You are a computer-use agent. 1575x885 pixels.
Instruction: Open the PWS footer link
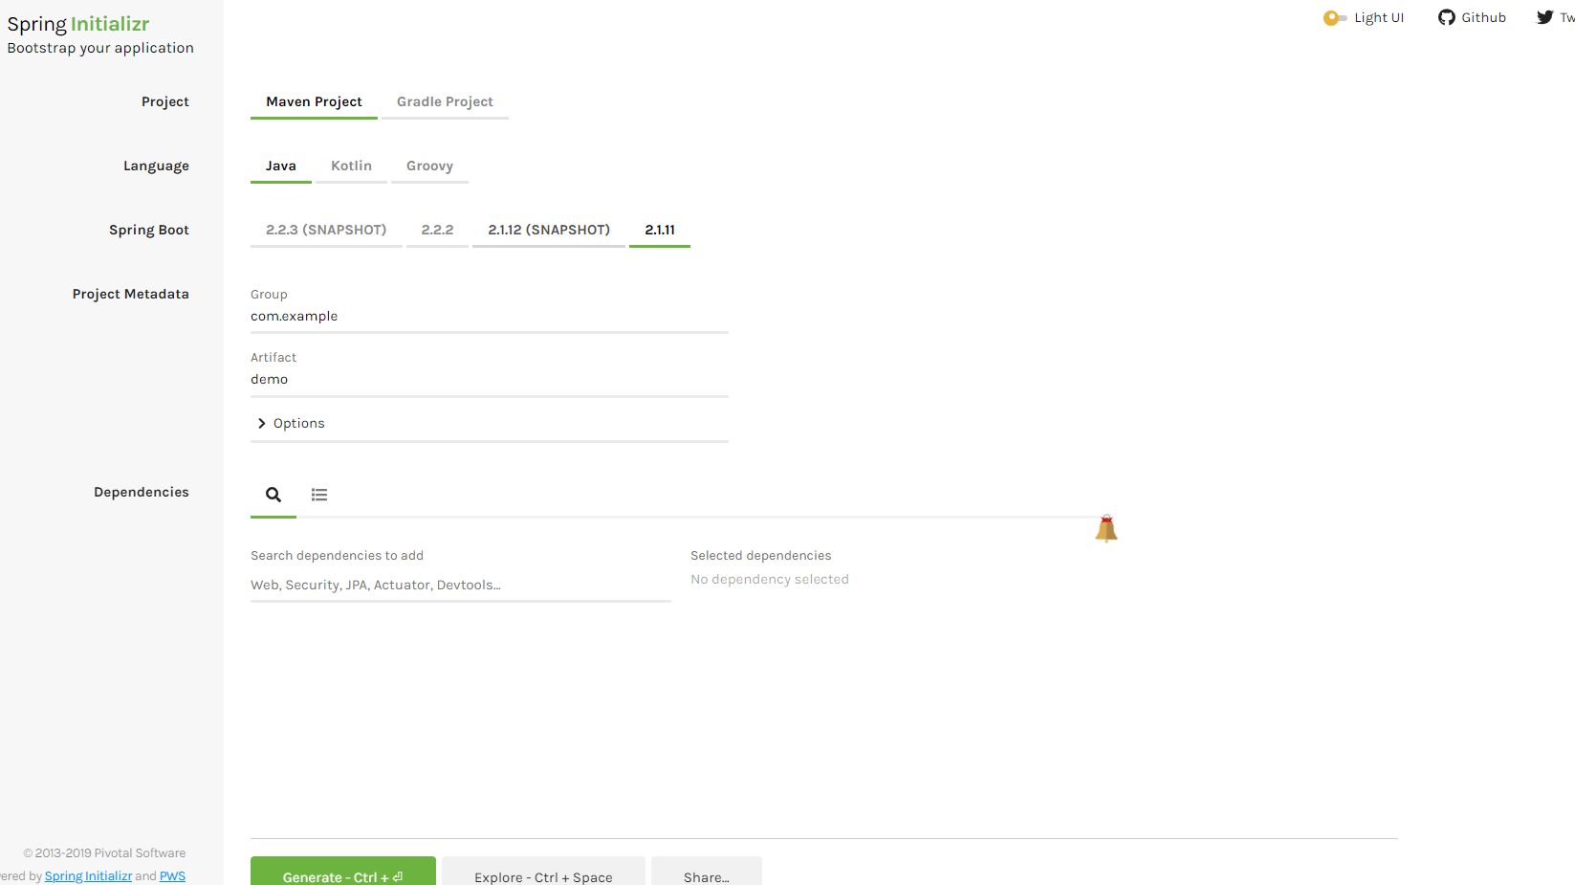pos(172,875)
